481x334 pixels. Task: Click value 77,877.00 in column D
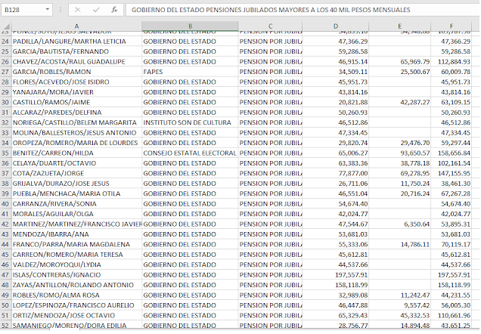tap(352, 174)
